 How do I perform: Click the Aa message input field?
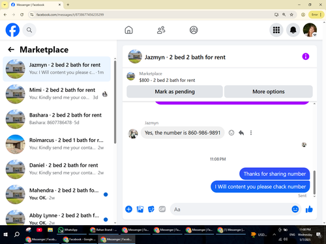pyautogui.click(x=230, y=210)
